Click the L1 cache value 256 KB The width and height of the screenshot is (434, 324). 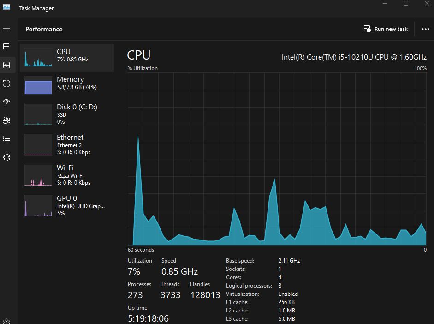point(286,302)
